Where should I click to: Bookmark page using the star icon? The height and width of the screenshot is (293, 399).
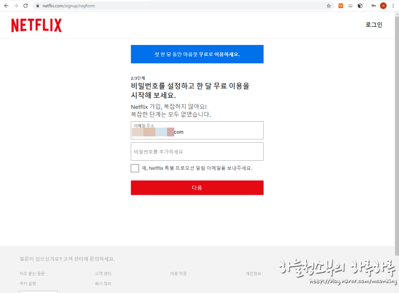tap(329, 5)
